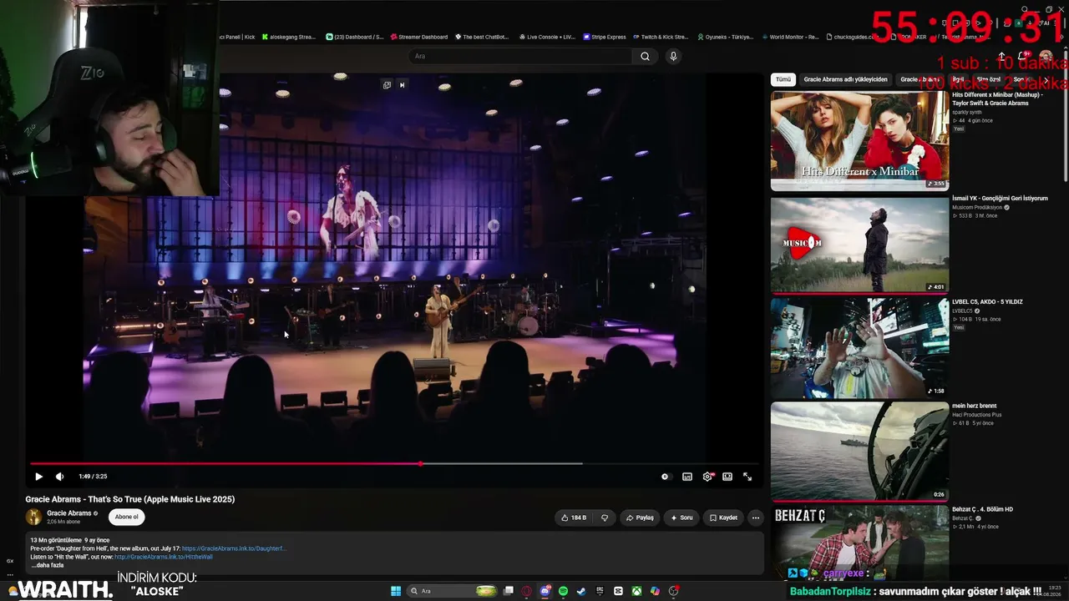Open the Streamer Dashboard bookmark
1069x601 pixels.
(x=418, y=37)
